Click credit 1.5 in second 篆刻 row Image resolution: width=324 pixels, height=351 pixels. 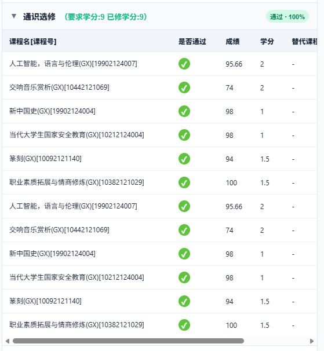point(265,302)
